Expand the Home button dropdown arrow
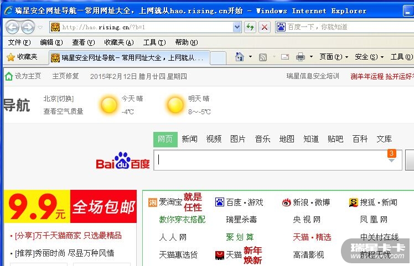The image size is (414, 266). pos(250,57)
